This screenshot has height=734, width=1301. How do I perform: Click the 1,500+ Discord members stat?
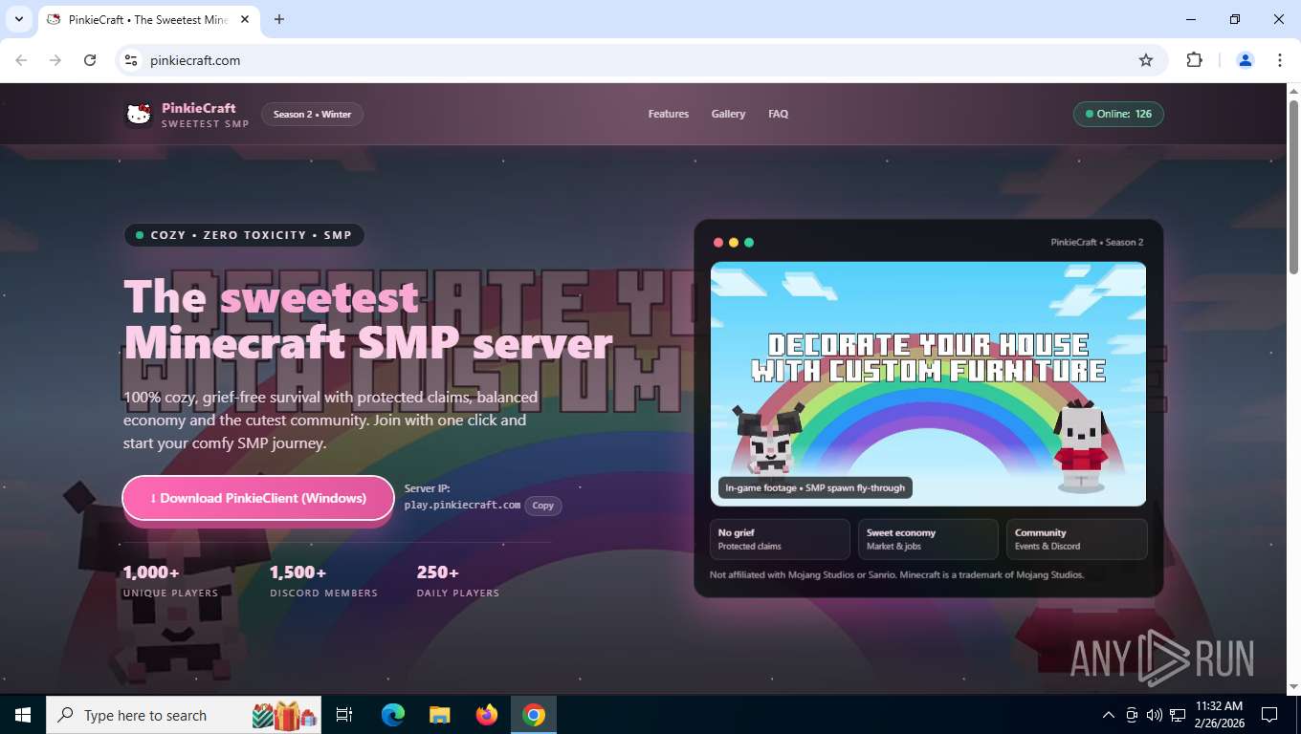tap(323, 580)
